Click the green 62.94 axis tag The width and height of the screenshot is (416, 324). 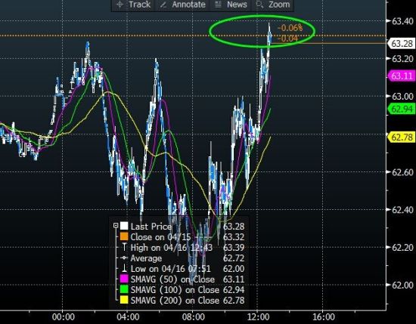[x=402, y=109]
